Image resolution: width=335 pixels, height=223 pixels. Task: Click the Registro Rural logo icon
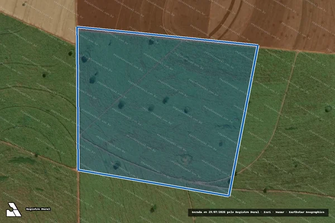tap(13, 210)
